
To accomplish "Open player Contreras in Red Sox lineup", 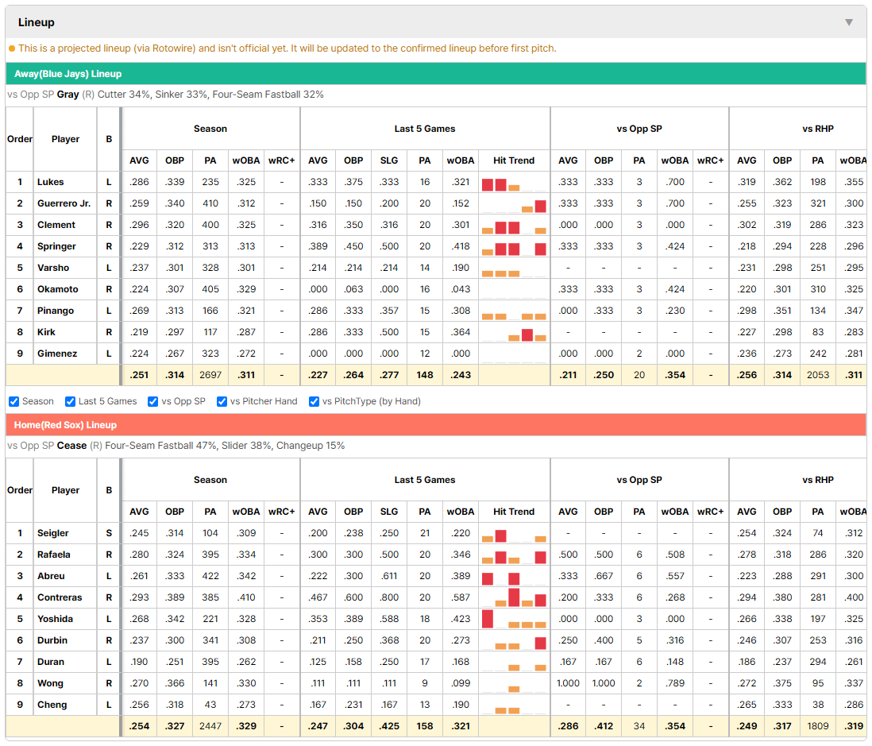I will point(60,597).
